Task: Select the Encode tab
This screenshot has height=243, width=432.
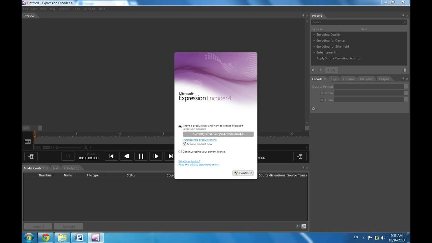Action: [317, 79]
